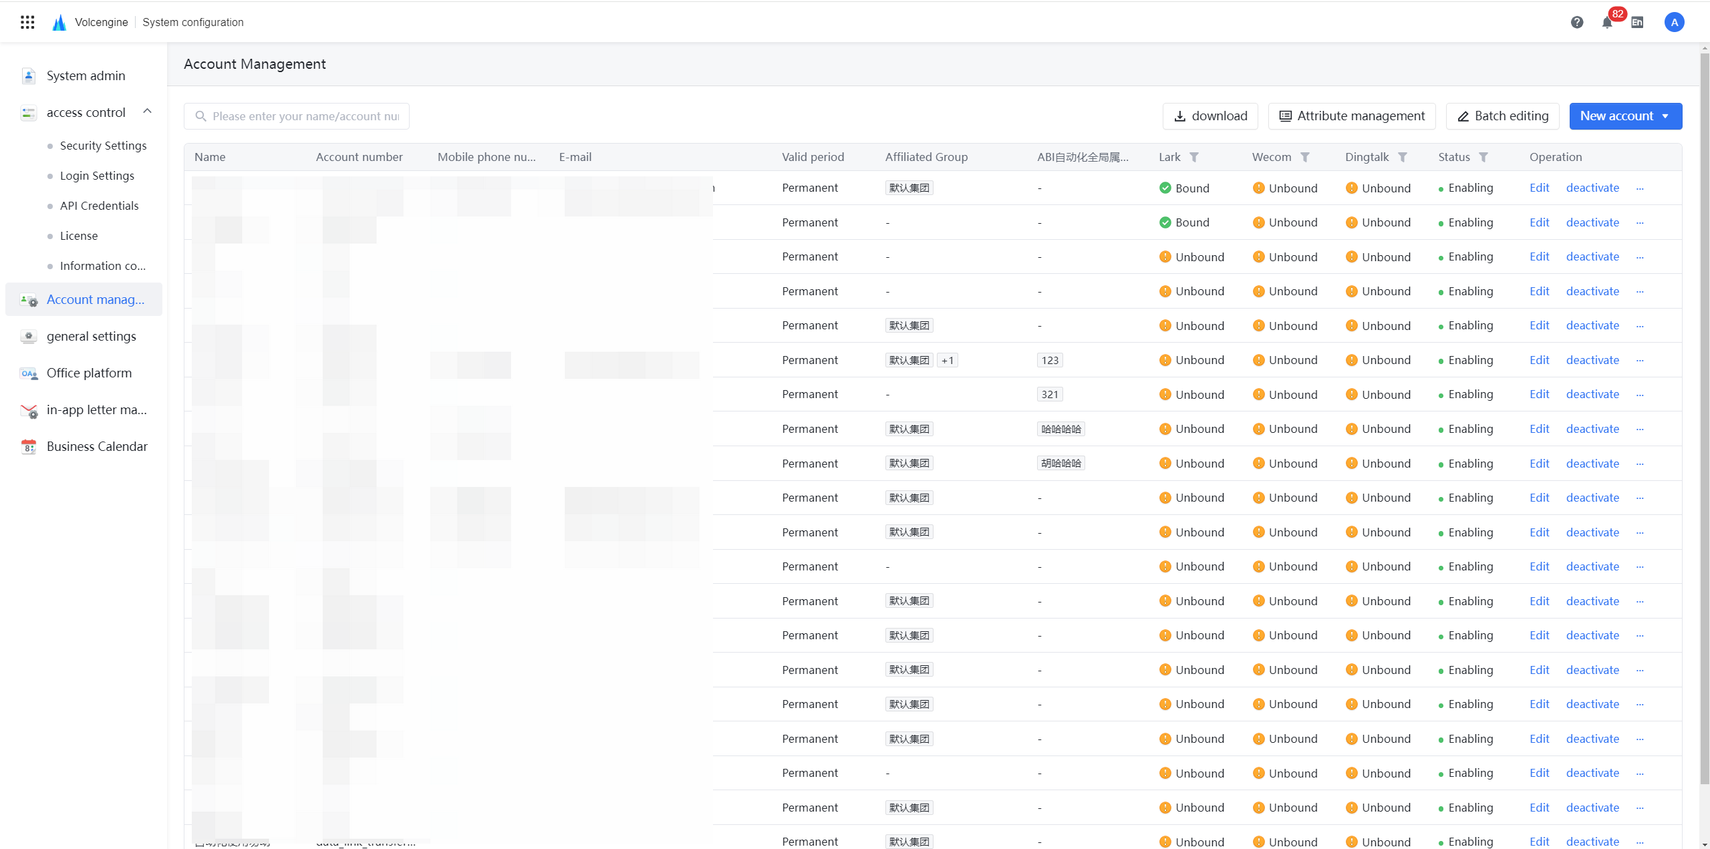Click the general settings sidebar icon

[x=28, y=337]
